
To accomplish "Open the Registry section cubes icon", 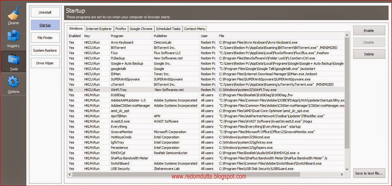I will (13, 36).
